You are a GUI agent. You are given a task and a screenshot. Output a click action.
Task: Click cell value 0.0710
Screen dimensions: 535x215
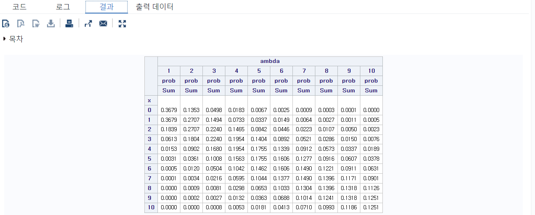[303, 208]
